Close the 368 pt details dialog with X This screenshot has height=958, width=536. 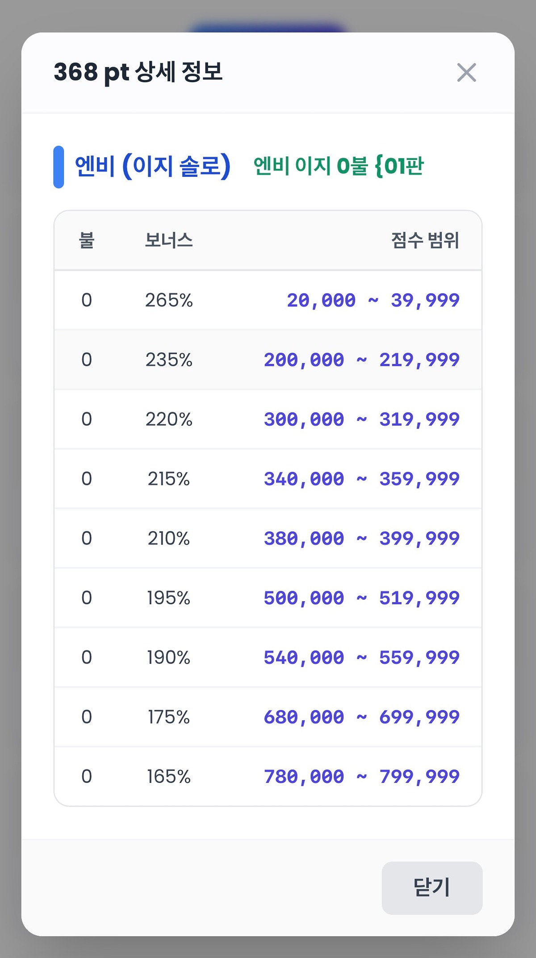(x=466, y=72)
